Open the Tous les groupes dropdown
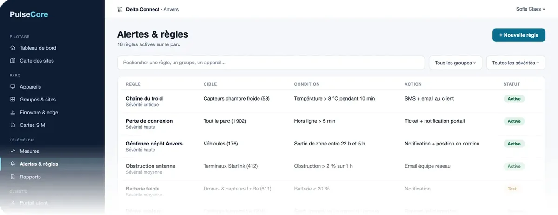This screenshot has height=215, width=558. coord(455,63)
